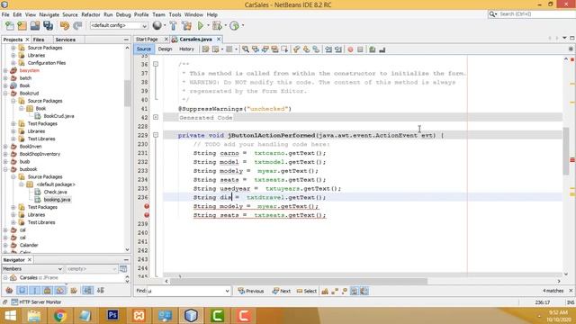576x324 pixels.
Task: Open the Navigate menu
Action: pos(49,14)
